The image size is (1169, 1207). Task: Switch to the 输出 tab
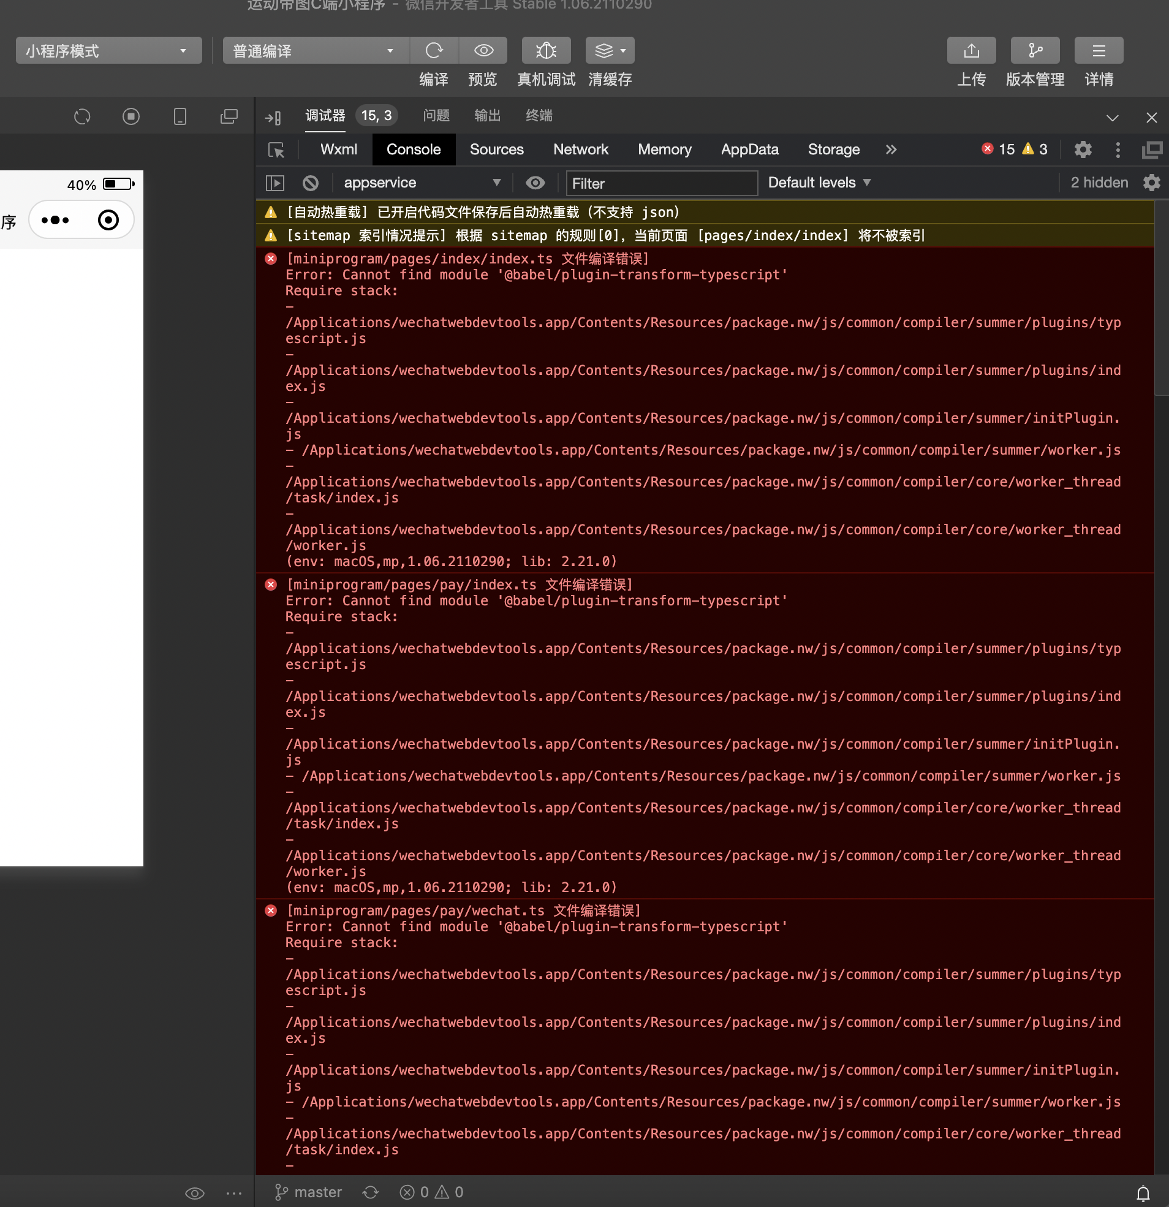[487, 116]
